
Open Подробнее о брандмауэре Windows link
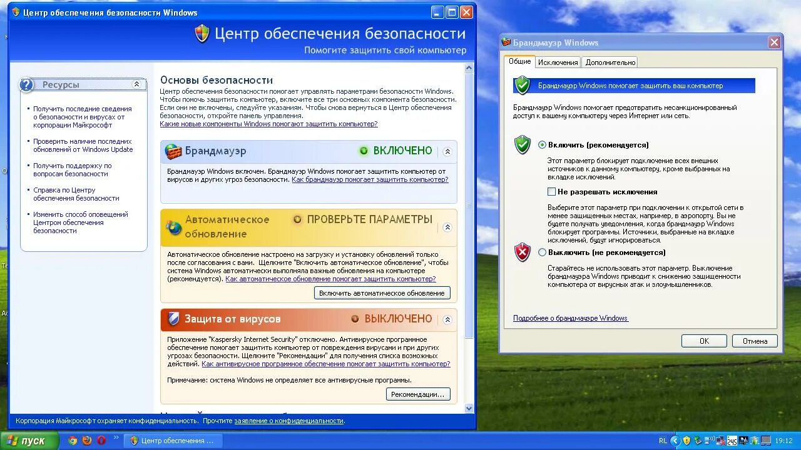pyautogui.click(x=571, y=318)
